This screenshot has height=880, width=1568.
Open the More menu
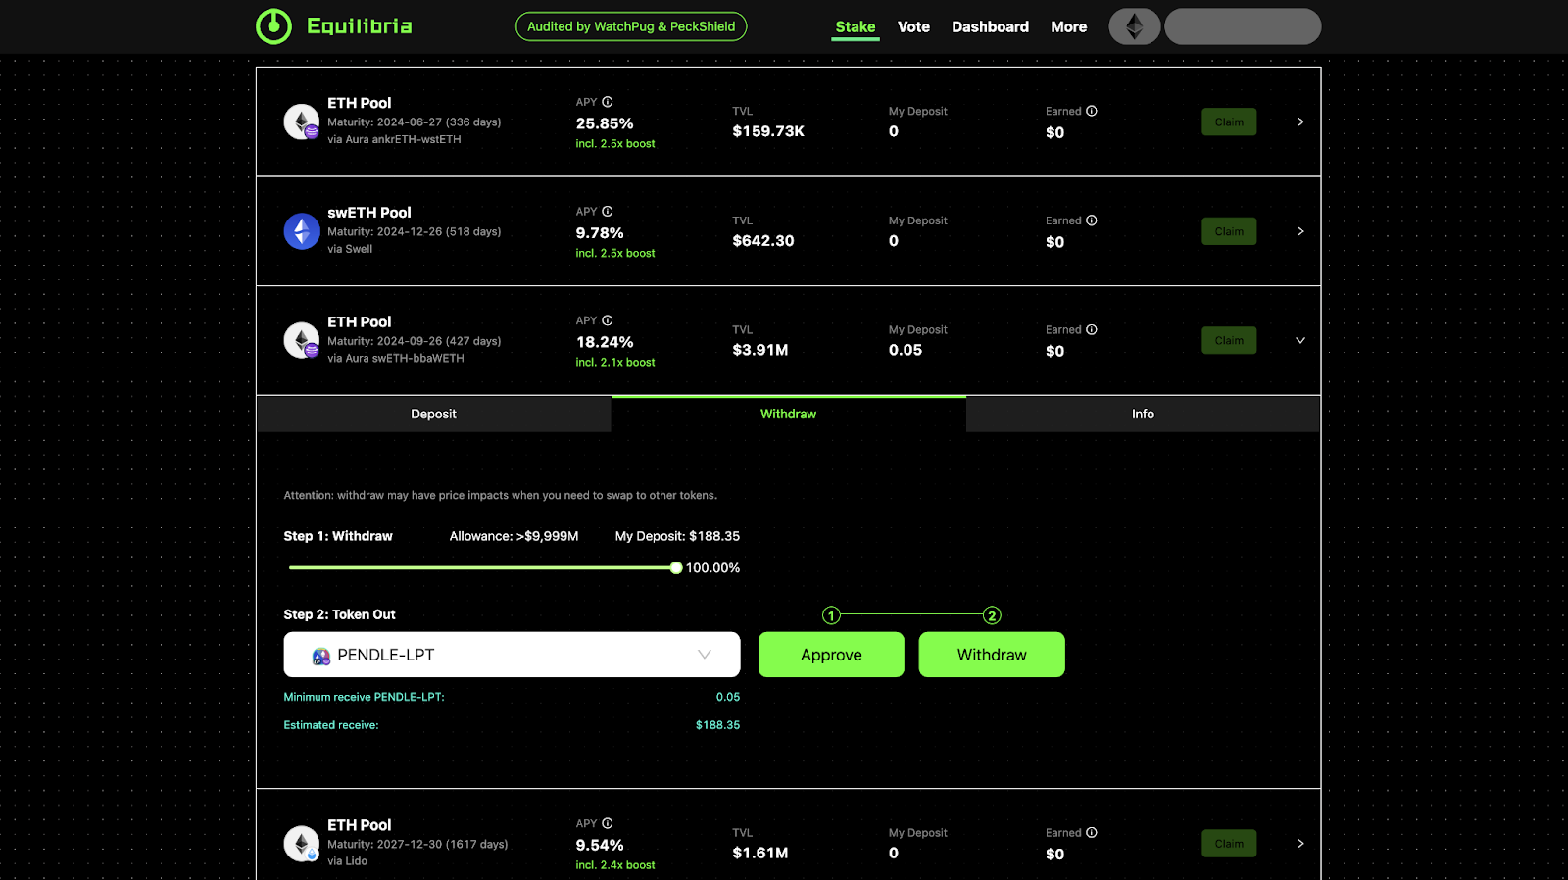click(1068, 27)
